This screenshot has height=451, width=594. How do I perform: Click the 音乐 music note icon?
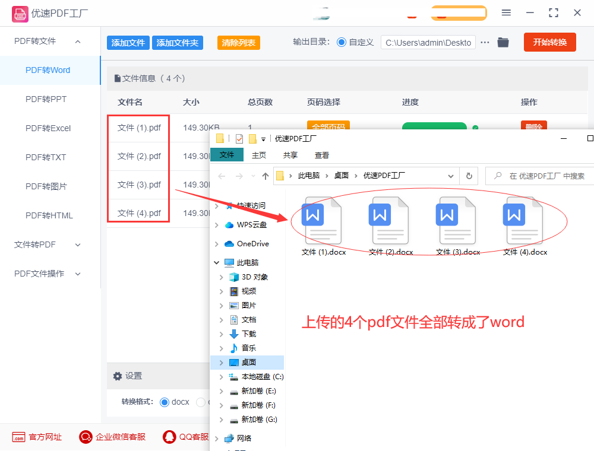point(234,348)
